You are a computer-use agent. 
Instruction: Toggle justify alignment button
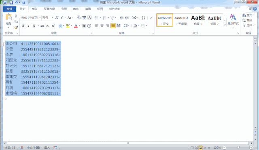click(113, 25)
